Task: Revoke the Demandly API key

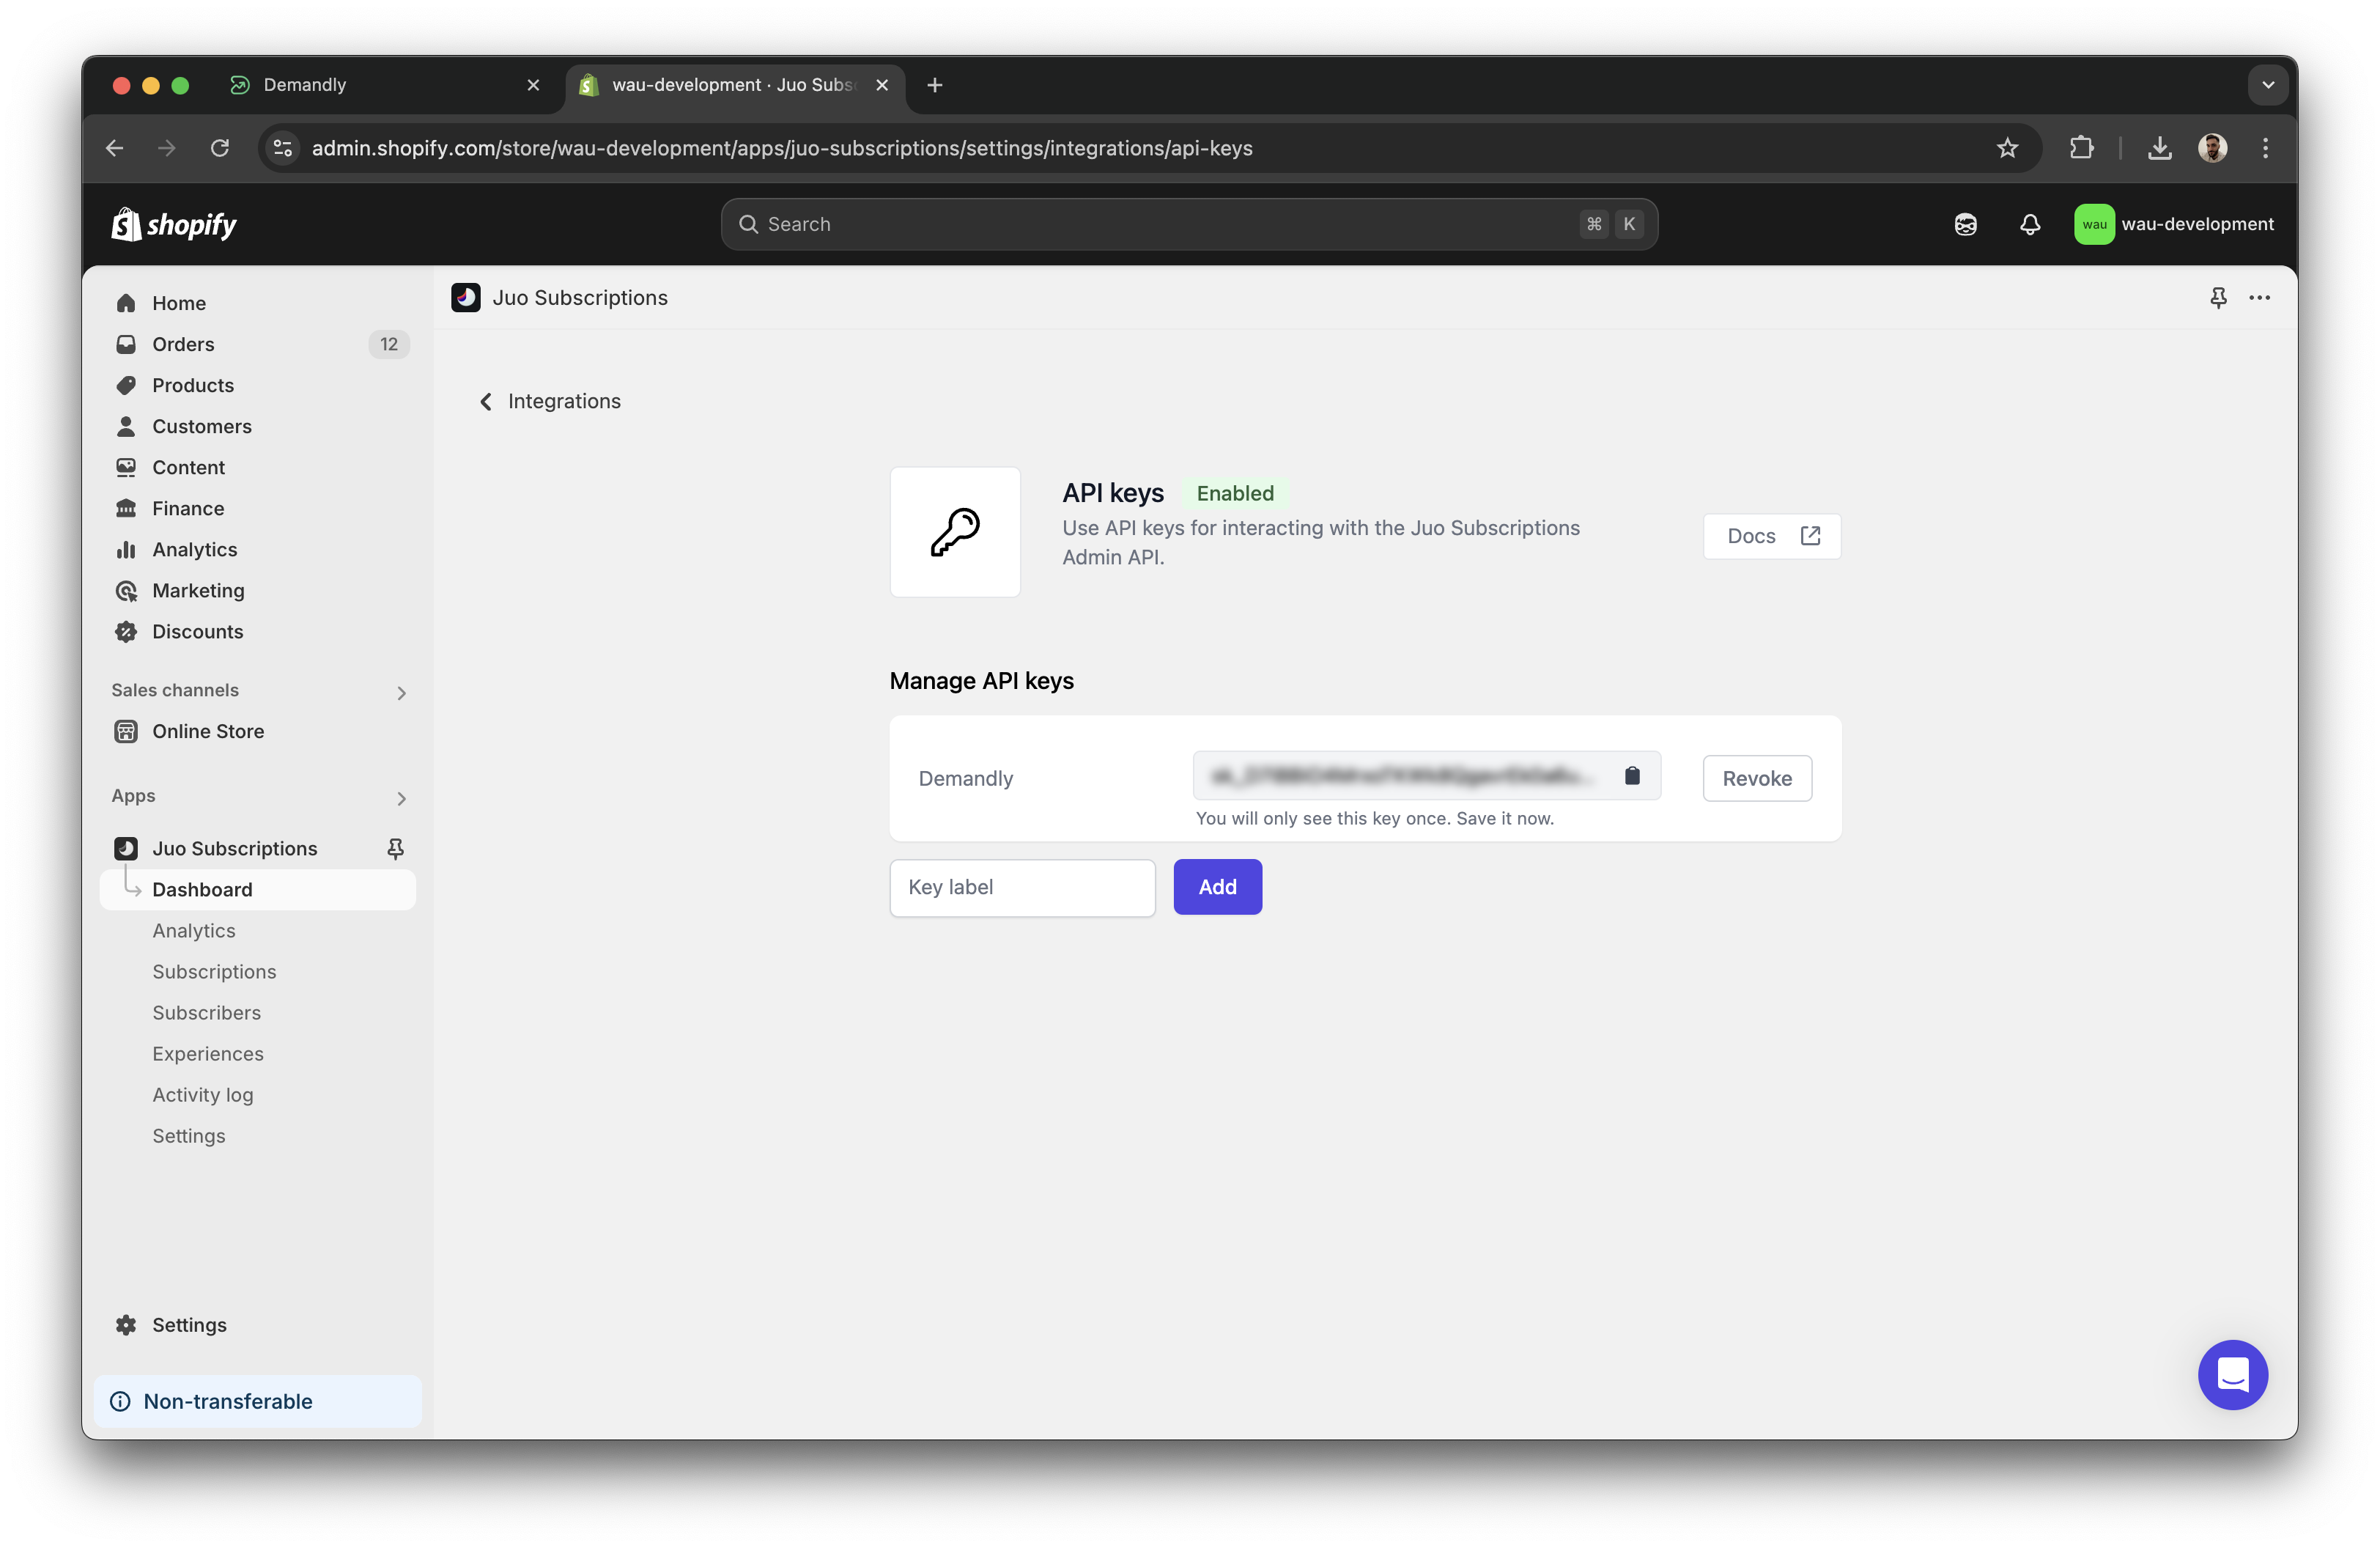Action: (x=1756, y=778)
